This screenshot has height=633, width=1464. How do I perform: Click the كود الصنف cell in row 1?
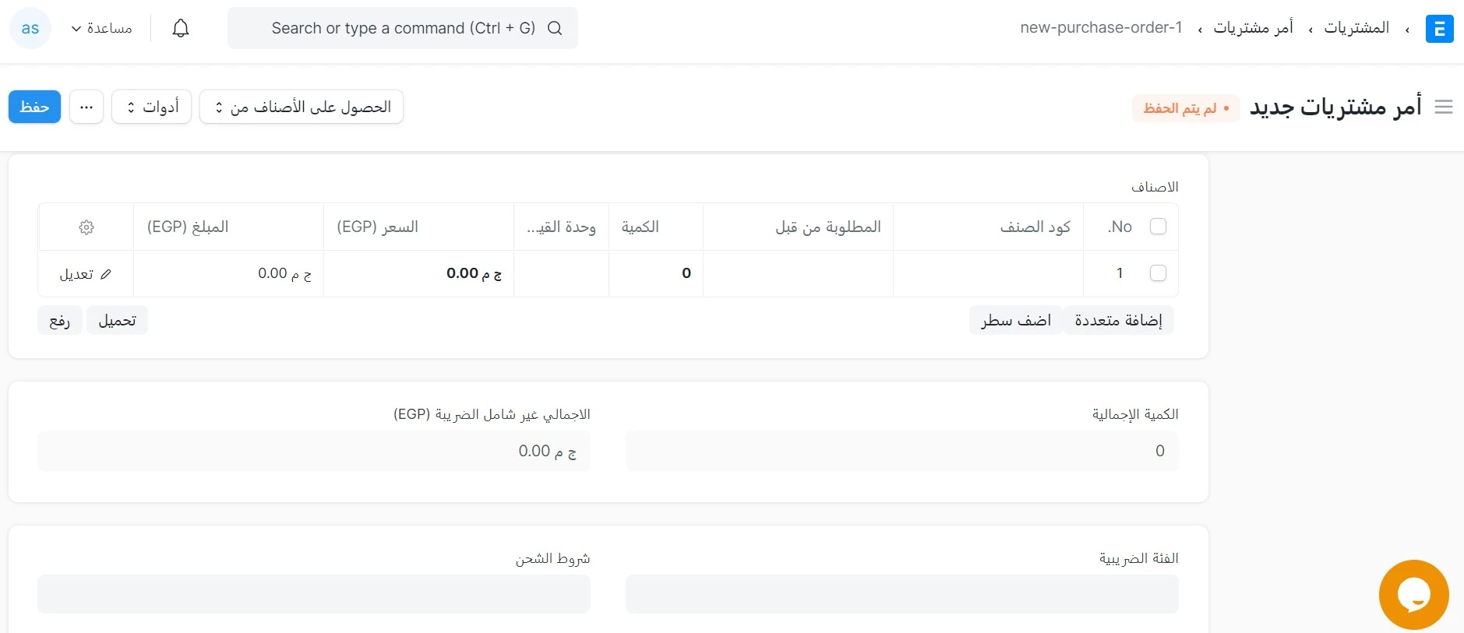pyautogui.click(x=988, y=273)
